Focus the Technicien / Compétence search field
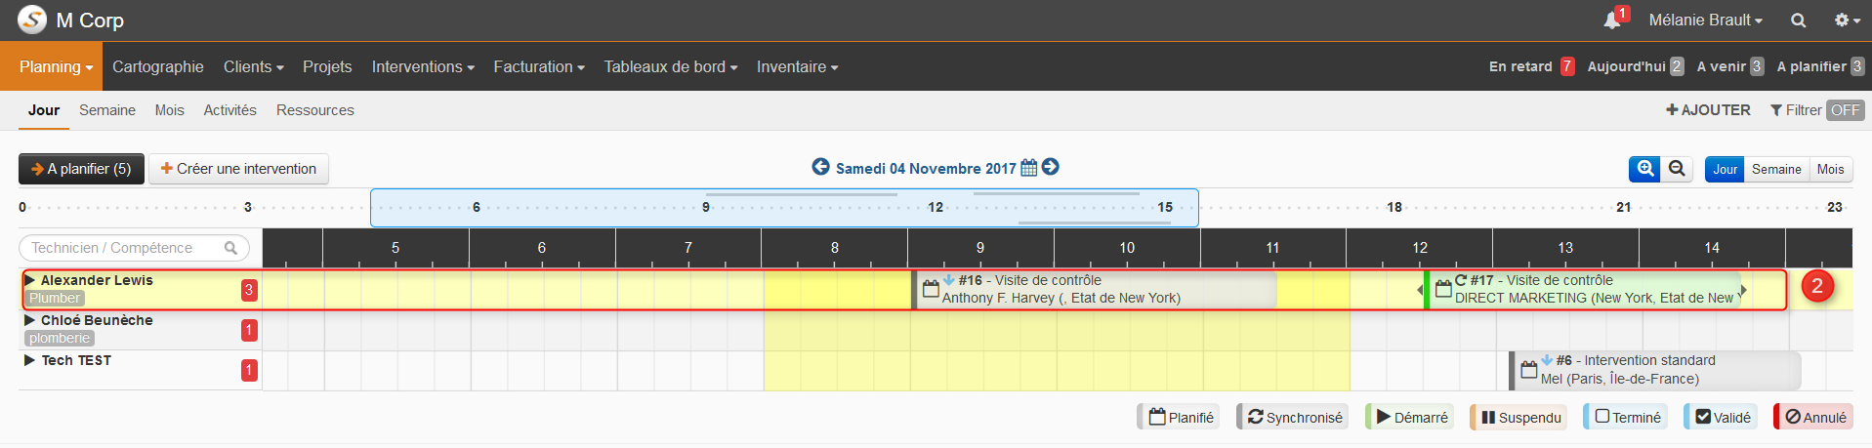The width and height of the screenshot is (1872, 448). [134, 248]
